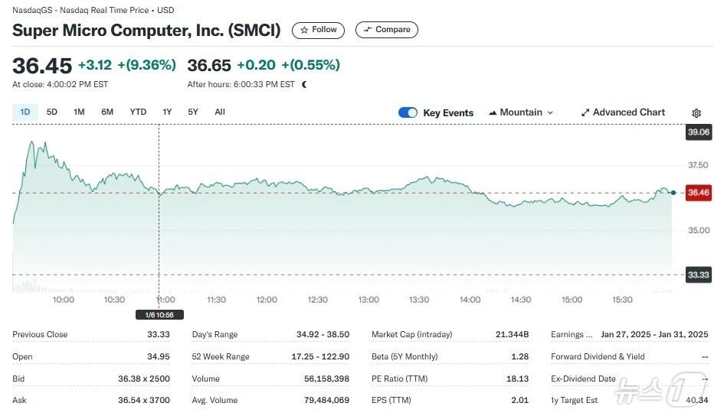Click the expand arrows Advanced Chart icon
Viewport: 714px width, 416px height.
pyautogui.click(x=585, y=112)
